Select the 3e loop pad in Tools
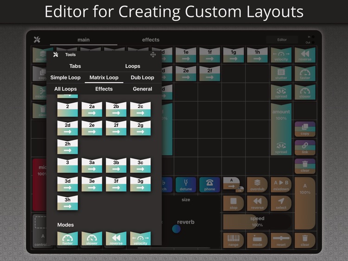 92,184
